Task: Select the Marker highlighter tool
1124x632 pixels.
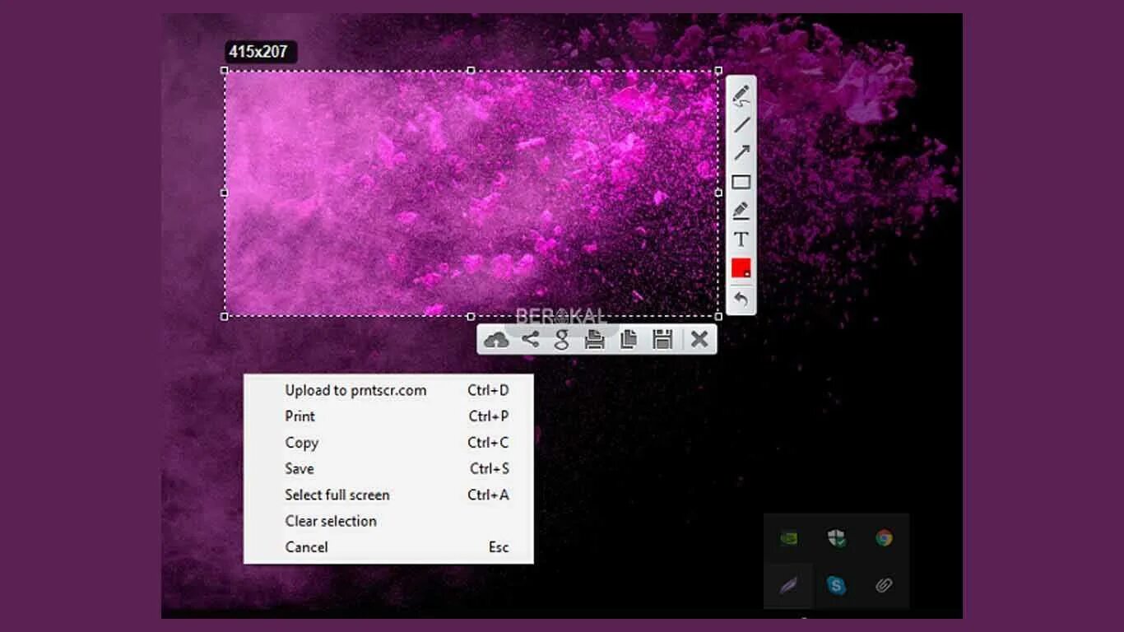Action: (740, 211)
